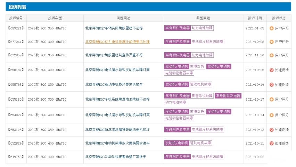
Task: Open complaint 北京奔驰EQC防冻液泄漏导致驱动电机损坏
Action: pos(117,130)
